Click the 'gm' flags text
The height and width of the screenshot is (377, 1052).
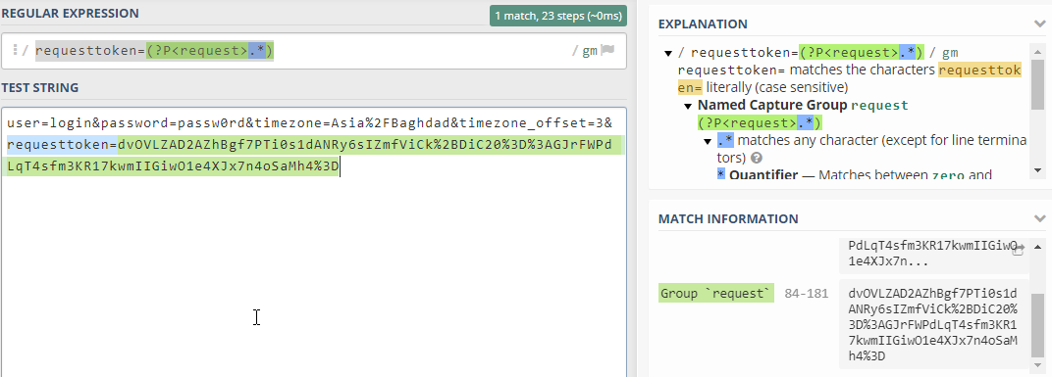(590, 51)
